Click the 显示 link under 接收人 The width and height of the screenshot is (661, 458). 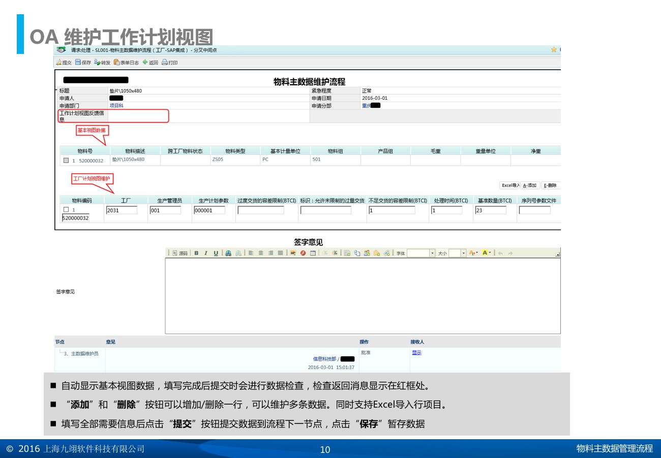click(x=416, y=353)
